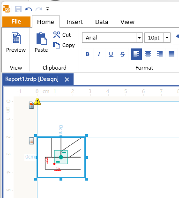Screen dimensions: 179x198
Task: Enable Strikethrough formatting
Action: tap(123, 54)
